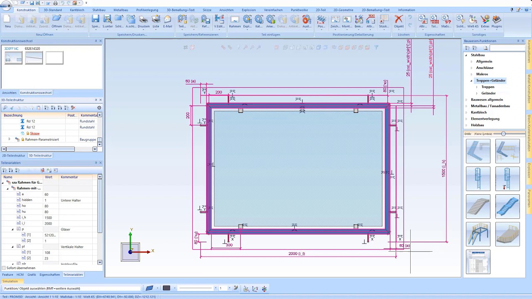Viewport: 532px width, 299px height.
Task: Adjust the symbol Größe slider
Action: (503, 134)
